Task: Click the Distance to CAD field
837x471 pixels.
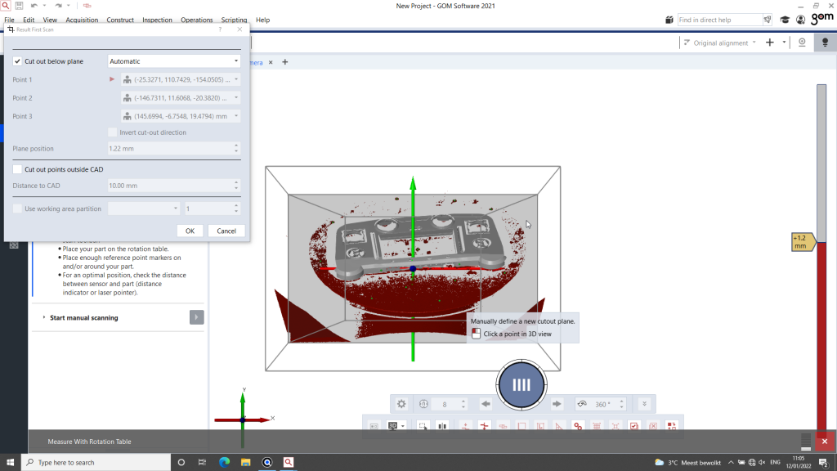Action: point(173,186)
